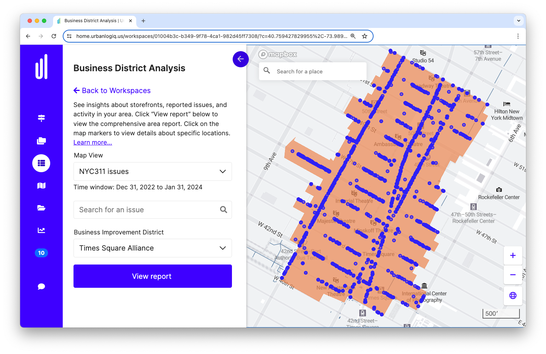Open chat via the speech bubble icon

pos(41,286)
